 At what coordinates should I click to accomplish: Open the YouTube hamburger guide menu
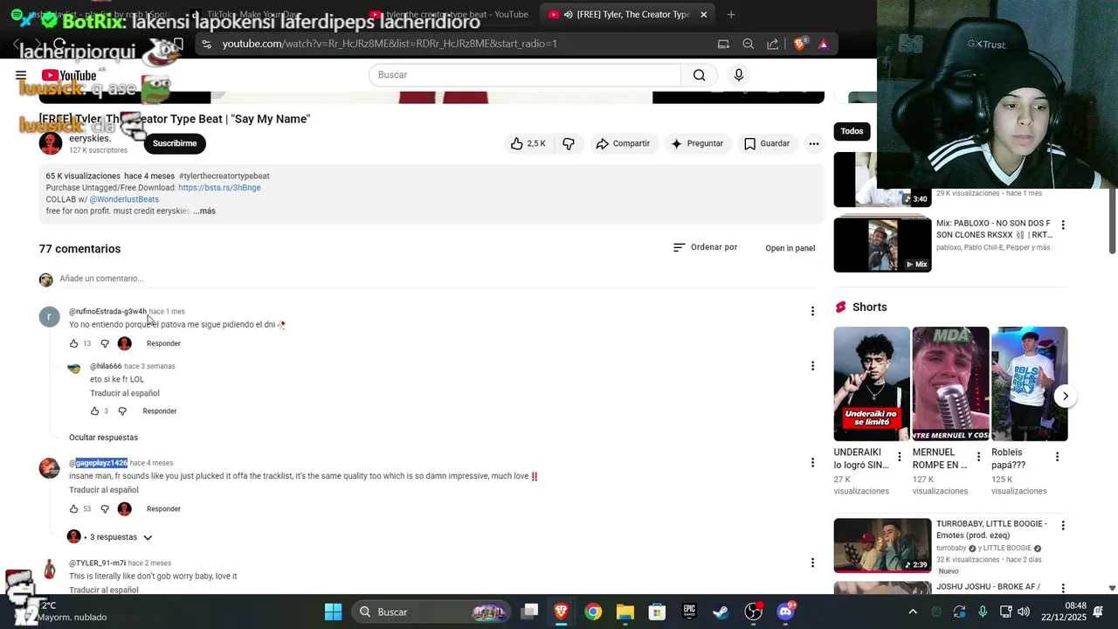[x=21, y=75]
